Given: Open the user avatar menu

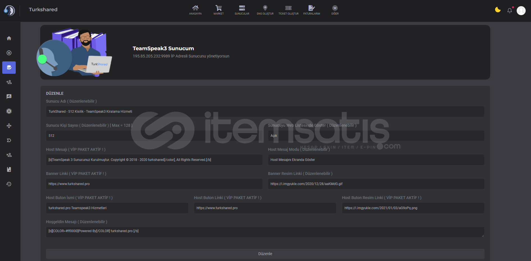Looking at the screenshot, I should pyautogui.click(x=521, y=11).
